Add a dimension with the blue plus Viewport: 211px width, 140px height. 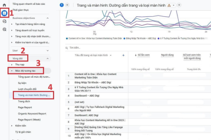point(123,55)
